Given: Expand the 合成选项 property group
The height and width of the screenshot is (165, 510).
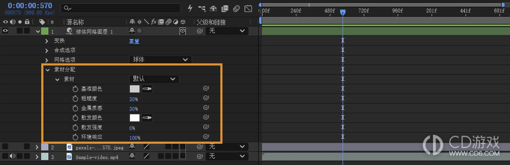Looking at the screenshot, I should tap(47, 51).
